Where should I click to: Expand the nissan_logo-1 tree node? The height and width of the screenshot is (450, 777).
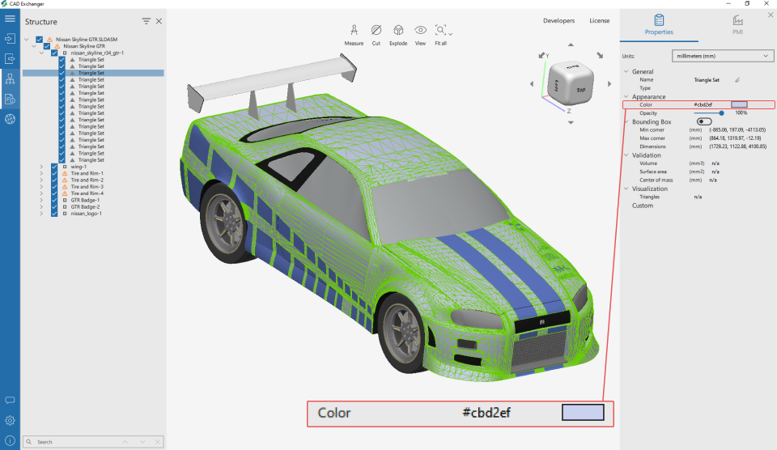click(x=41, y=214)
